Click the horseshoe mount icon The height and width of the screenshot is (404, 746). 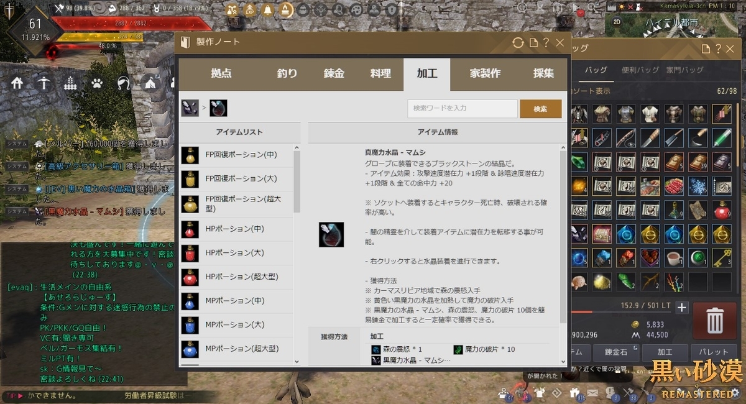tap(123, 83)
